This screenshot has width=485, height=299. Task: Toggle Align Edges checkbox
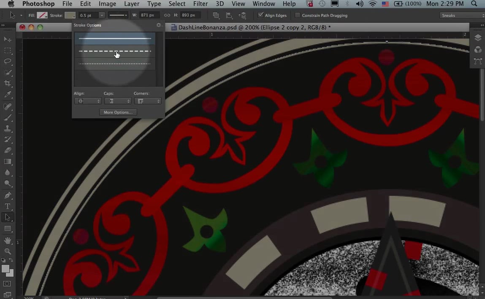coord(261,15)
